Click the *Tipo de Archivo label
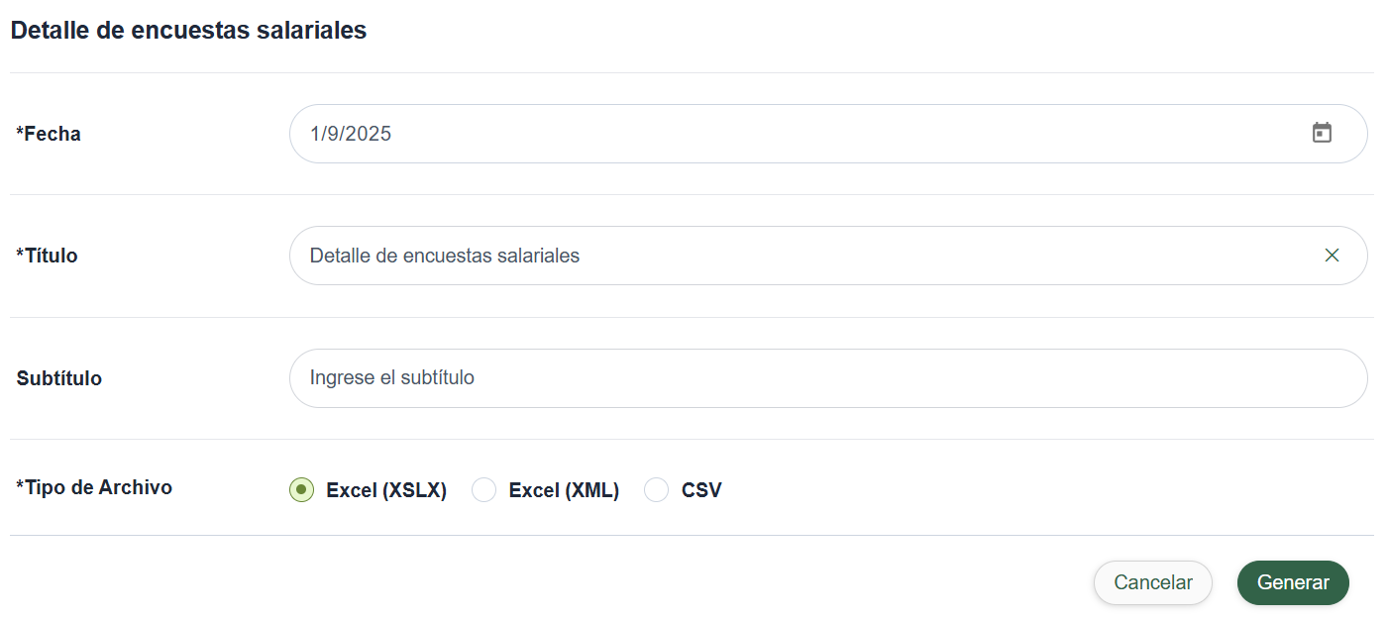 coord(94,487)
